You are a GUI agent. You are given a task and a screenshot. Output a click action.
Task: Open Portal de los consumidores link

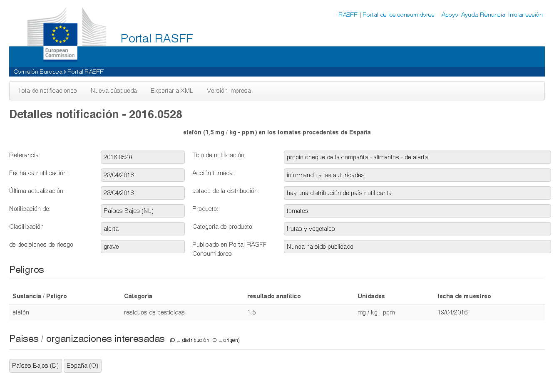[x=398, y=15]
